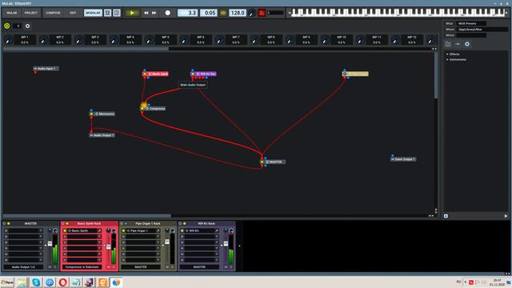Click the mixer layout icon beside MODULAR

click(108, 13)
